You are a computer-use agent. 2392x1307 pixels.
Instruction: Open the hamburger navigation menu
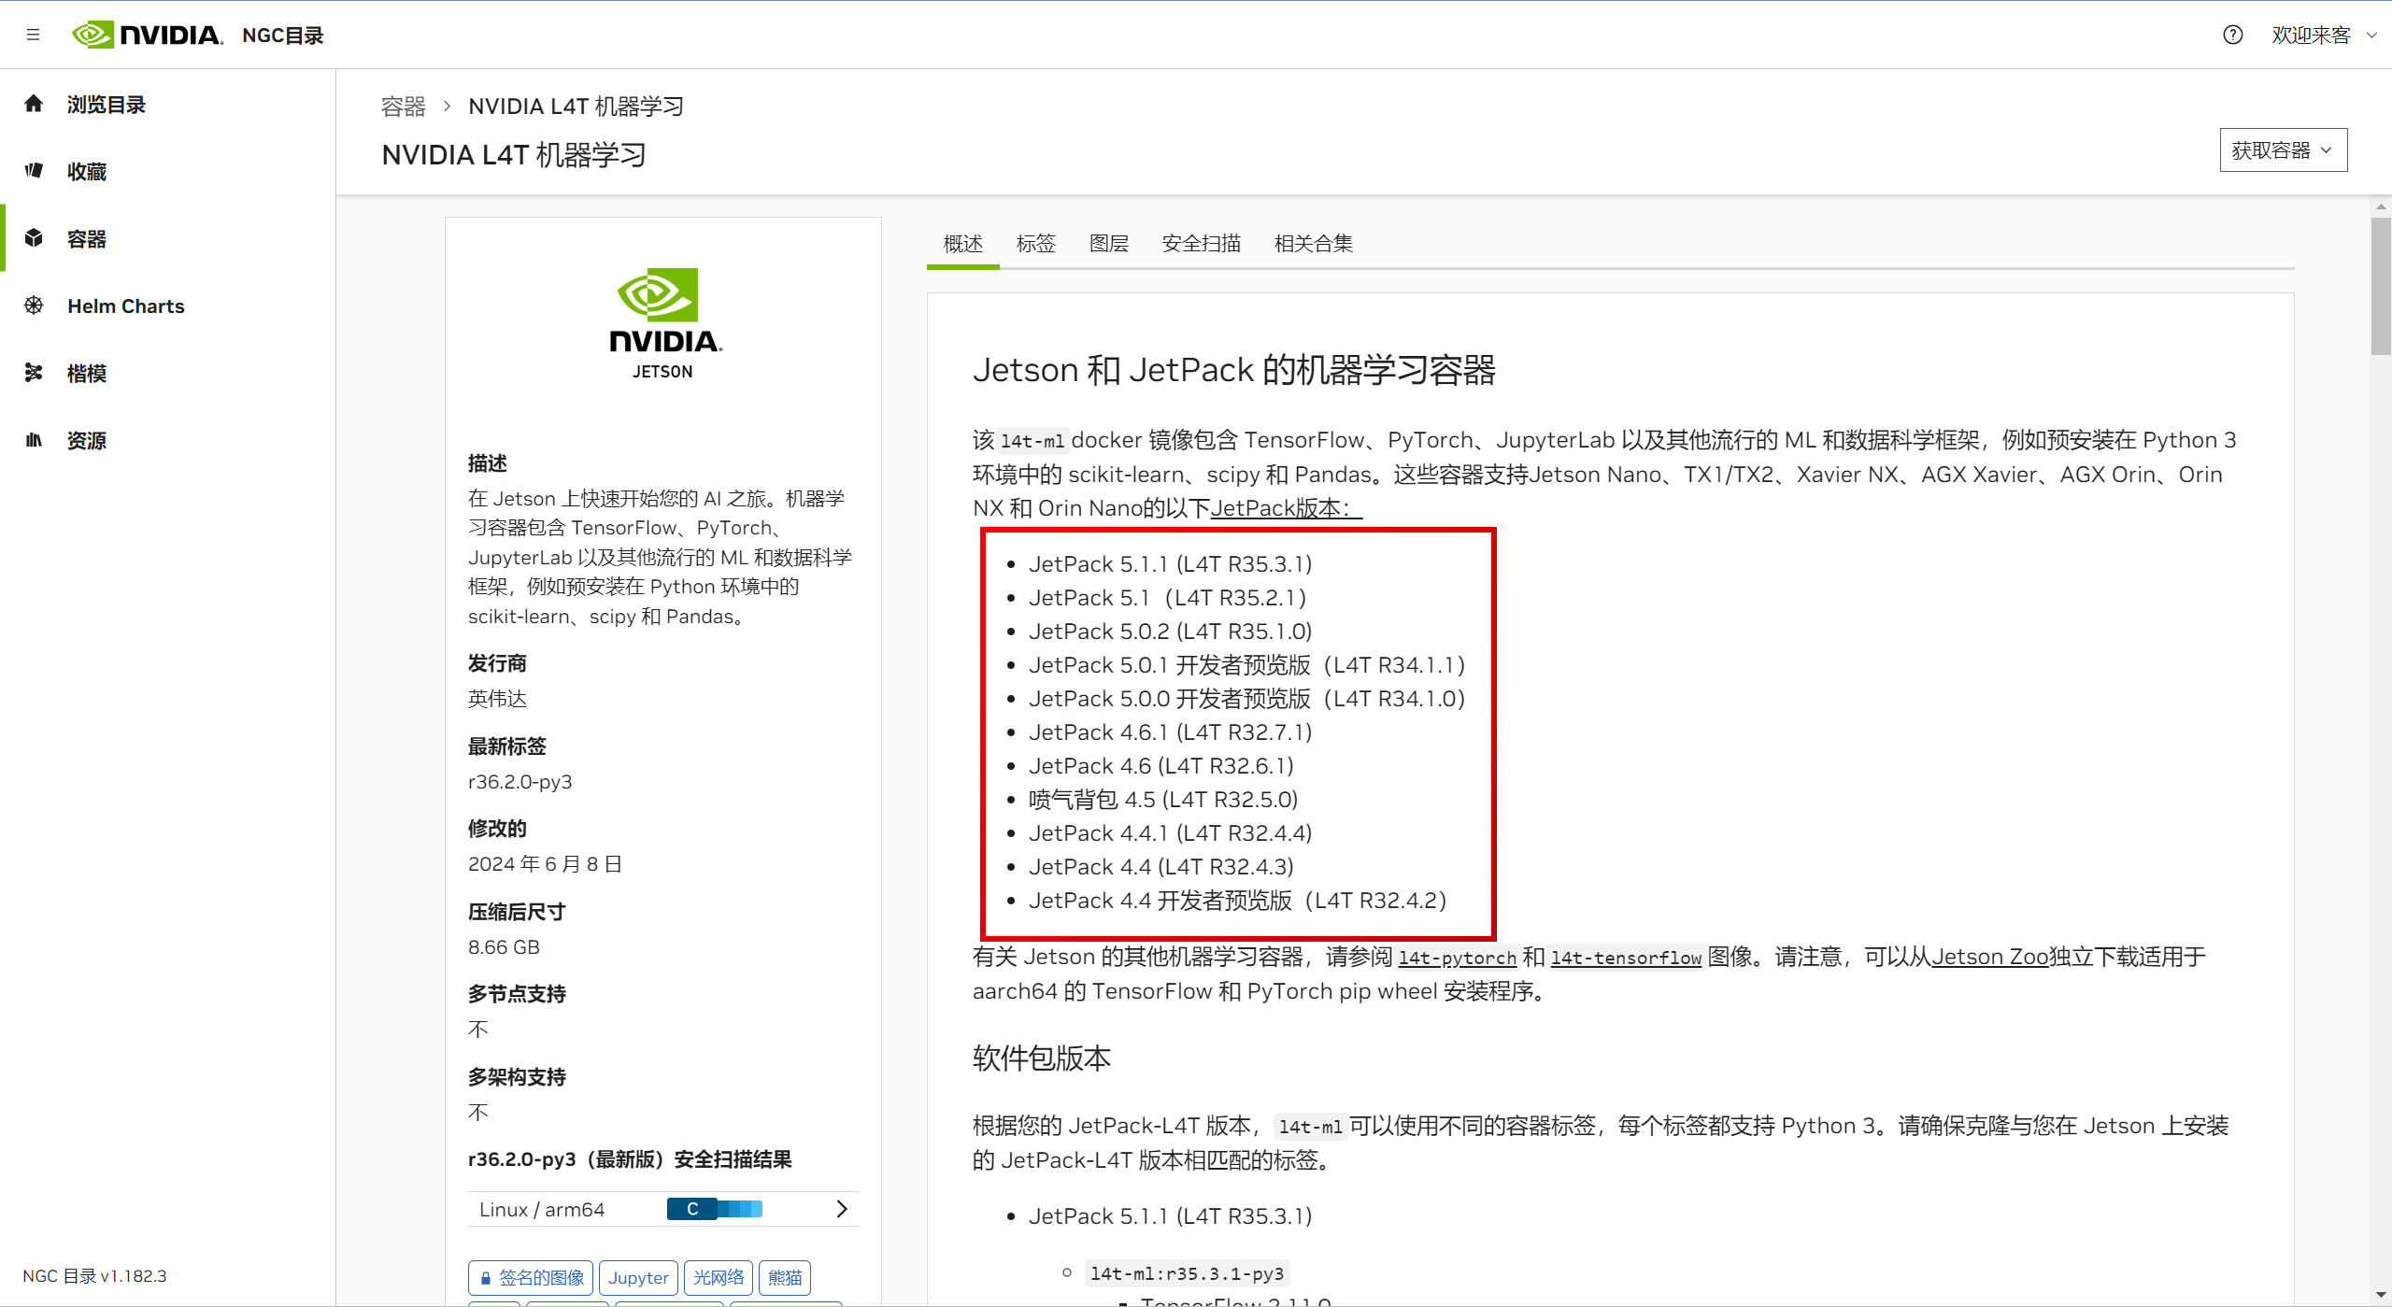tap(34, 35)
